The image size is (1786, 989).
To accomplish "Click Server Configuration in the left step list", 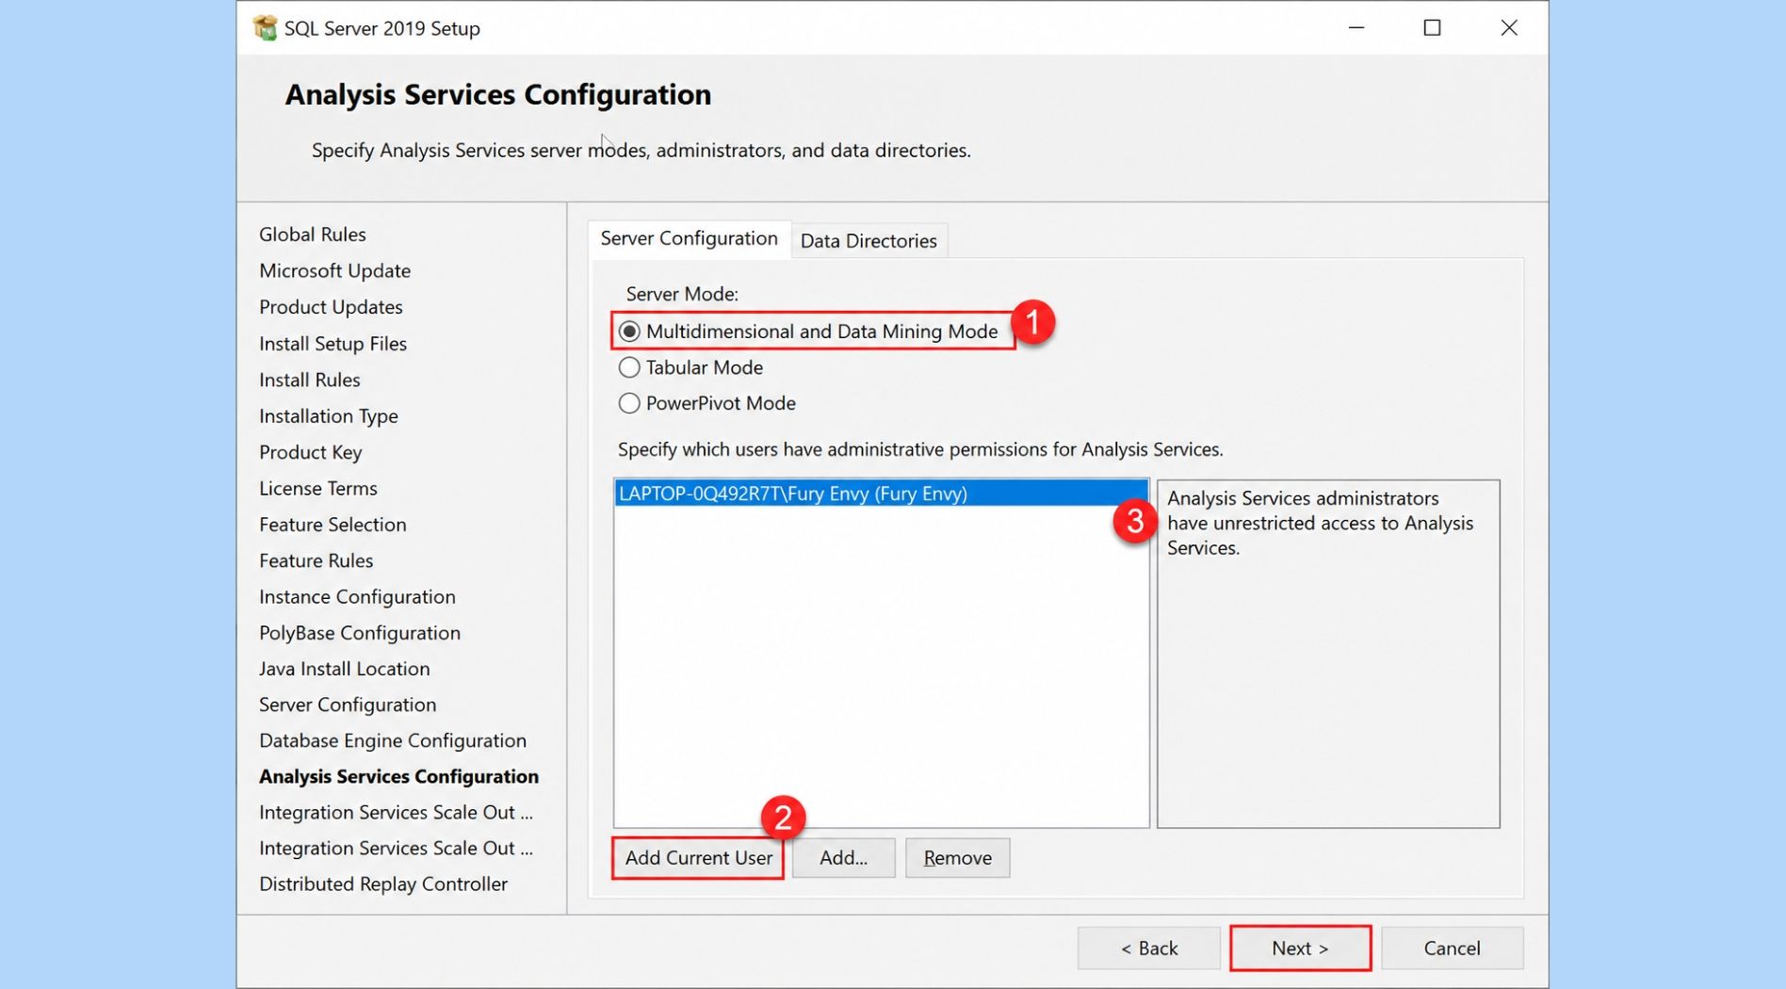I will [x=348, y=705].
